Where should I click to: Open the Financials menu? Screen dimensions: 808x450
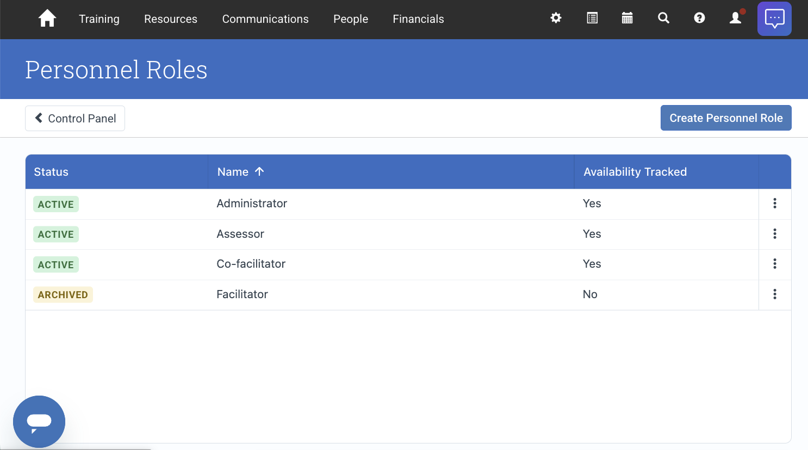(418, 19)
